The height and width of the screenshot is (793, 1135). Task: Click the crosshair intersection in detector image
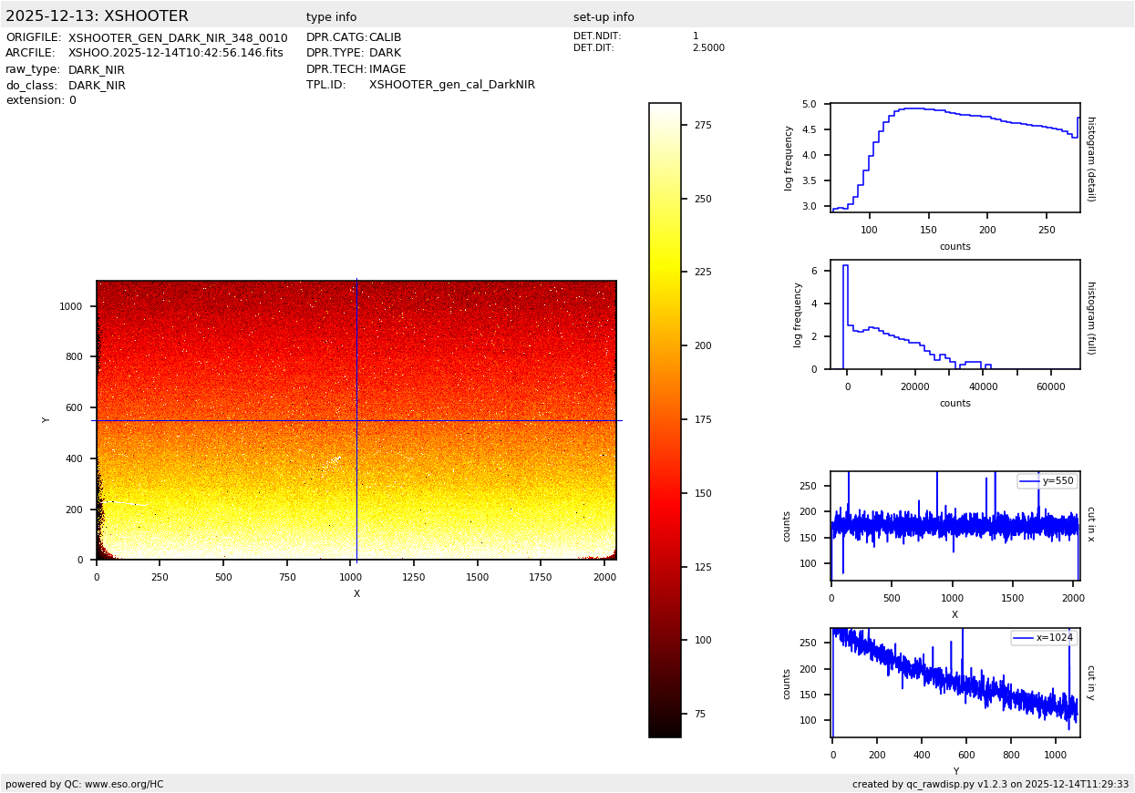356,420
